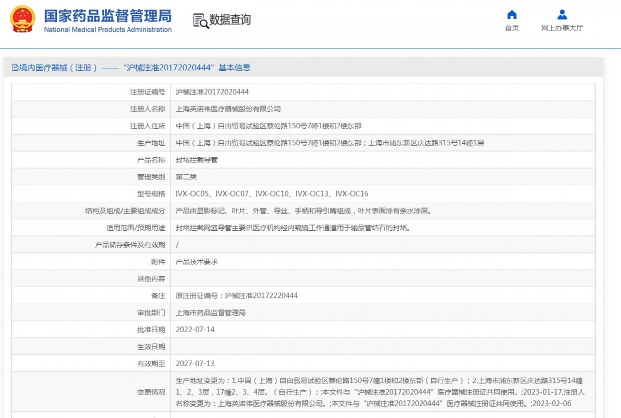The image size is (621, 418).
Task: Click the slash value in 产品储存条件及有效期 row
Action: click(178, 245)
